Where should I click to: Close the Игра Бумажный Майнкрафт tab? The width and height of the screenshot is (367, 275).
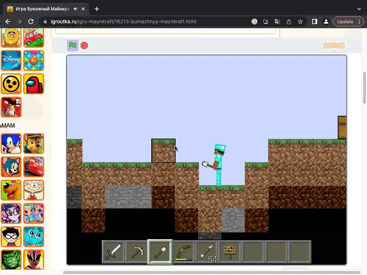tap(83, 9)
